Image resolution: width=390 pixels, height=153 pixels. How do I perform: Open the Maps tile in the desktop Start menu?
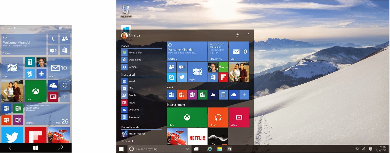tap(197, 72)
